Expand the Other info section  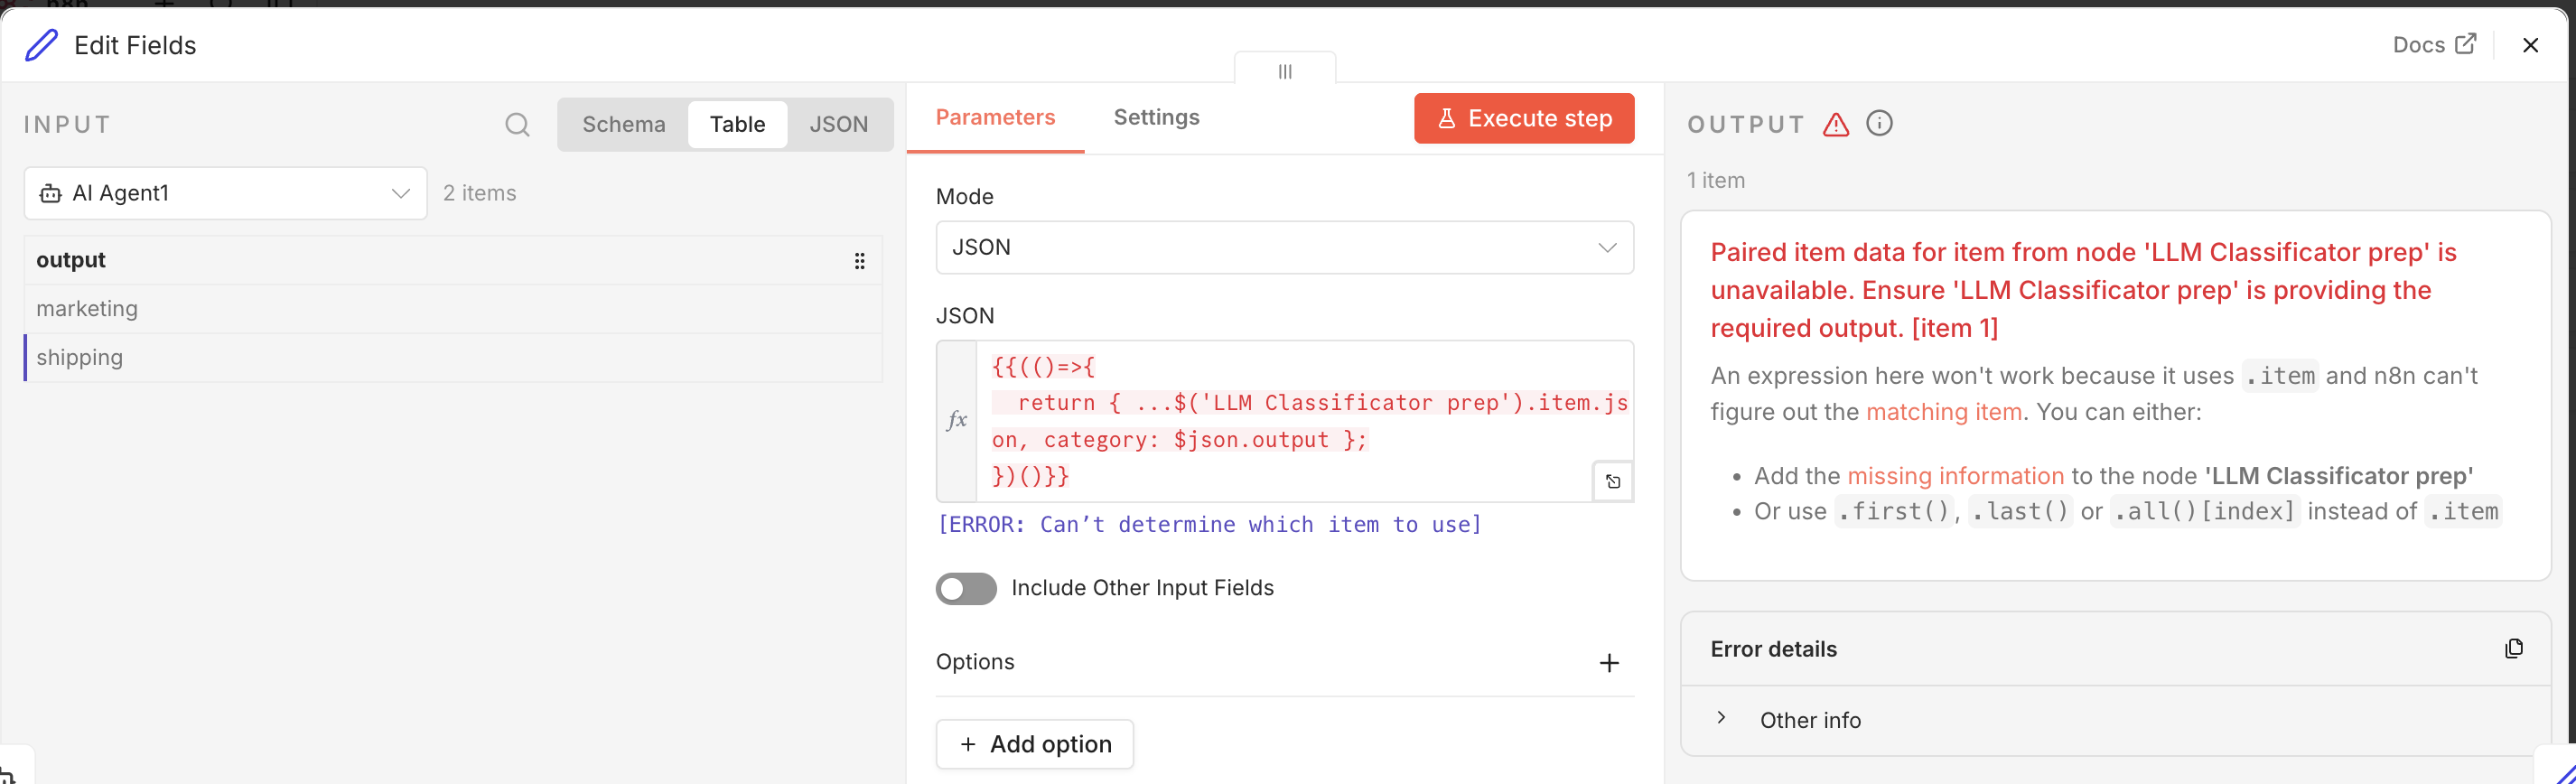(1721, 719)
